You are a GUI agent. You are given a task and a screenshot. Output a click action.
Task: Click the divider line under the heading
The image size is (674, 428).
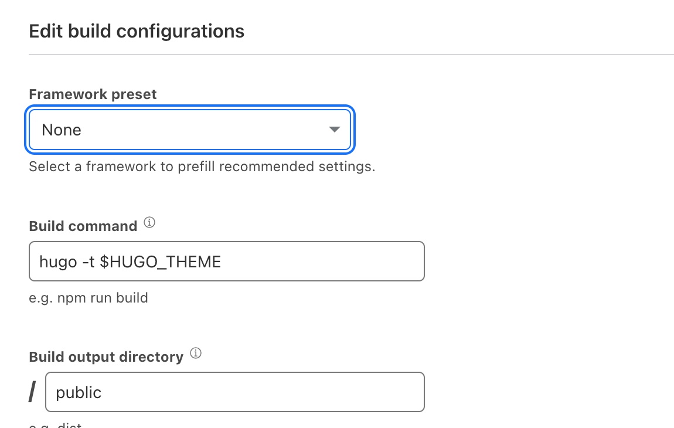pyautogui.click(x=351, y=55)
